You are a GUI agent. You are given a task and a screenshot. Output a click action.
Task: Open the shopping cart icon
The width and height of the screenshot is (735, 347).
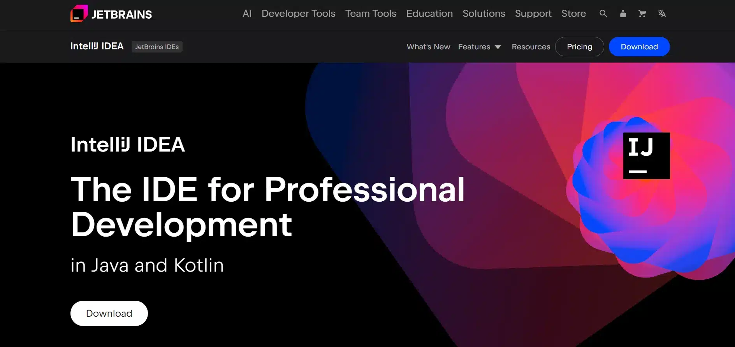point(642,14)
